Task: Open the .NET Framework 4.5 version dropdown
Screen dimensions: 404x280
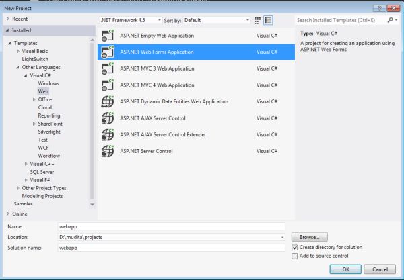Action: click(131, 20)
